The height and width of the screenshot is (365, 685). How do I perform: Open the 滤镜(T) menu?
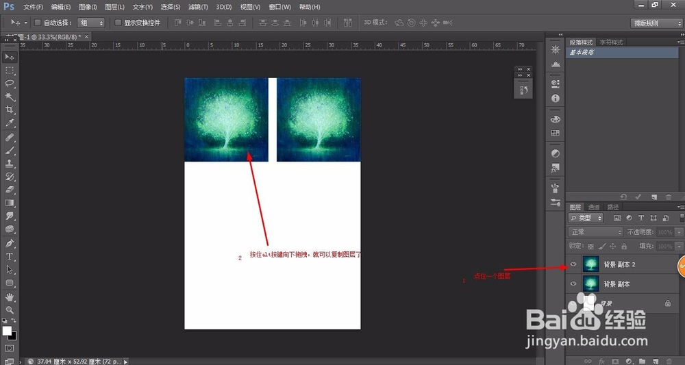(x=198, y=7)
